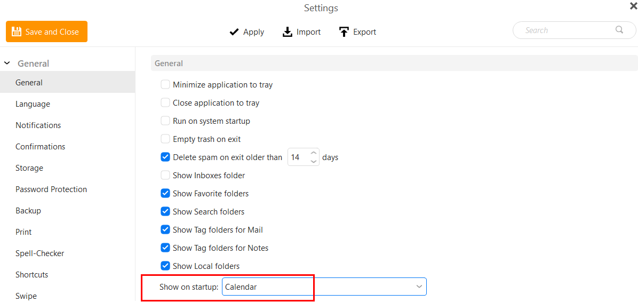This screenshot has height=302, width=638.
Task: Go to Notifications settings
Action: pyautogui.click(x=38, y=125)
